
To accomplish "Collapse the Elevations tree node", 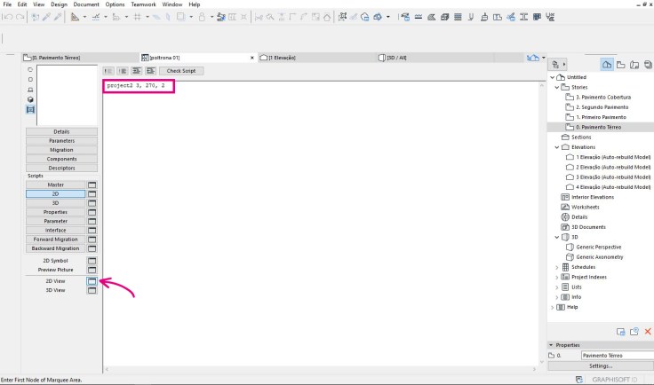I will tap(557, 147).
